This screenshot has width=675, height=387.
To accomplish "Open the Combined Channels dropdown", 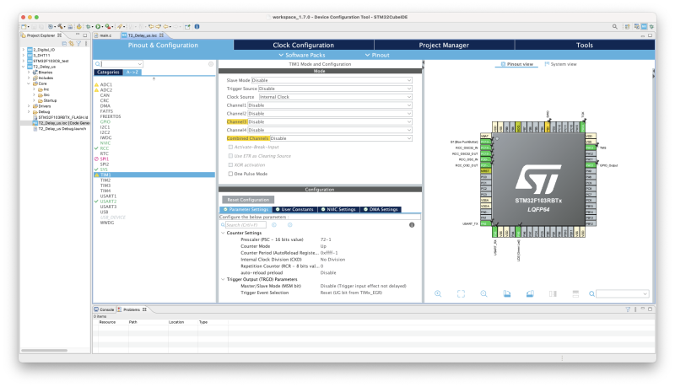I will point(341,138).
